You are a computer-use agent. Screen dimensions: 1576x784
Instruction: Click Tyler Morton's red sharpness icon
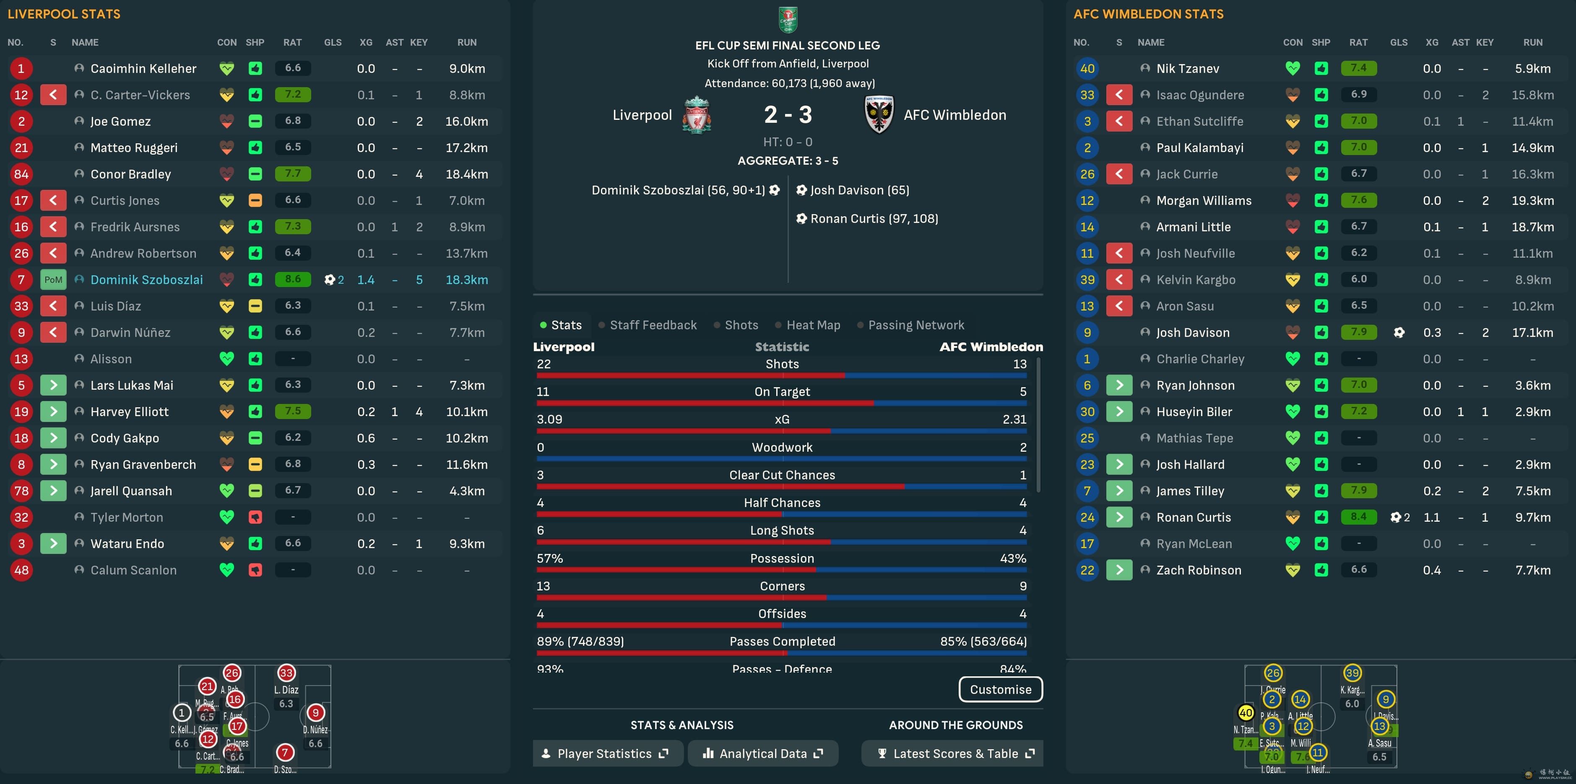point(255,517)
